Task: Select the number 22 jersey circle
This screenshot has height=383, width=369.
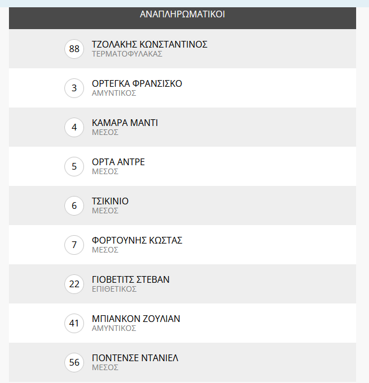Action: pyautogui.click(x=74, y=284)
